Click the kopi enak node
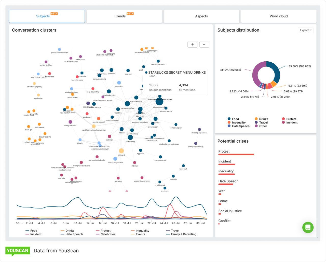This screenshot has height=262, width=326. (x=183, y=166)
